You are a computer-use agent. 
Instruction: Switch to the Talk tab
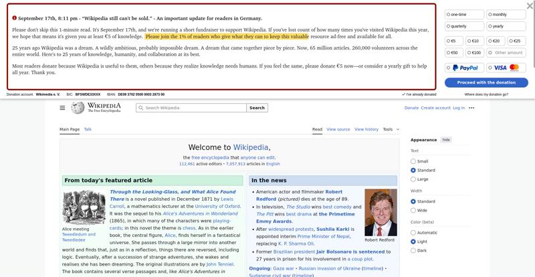88,129
